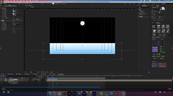Open the viewer resolution dropdown
This screenshot has width=173, height=96.
point(33,72)
